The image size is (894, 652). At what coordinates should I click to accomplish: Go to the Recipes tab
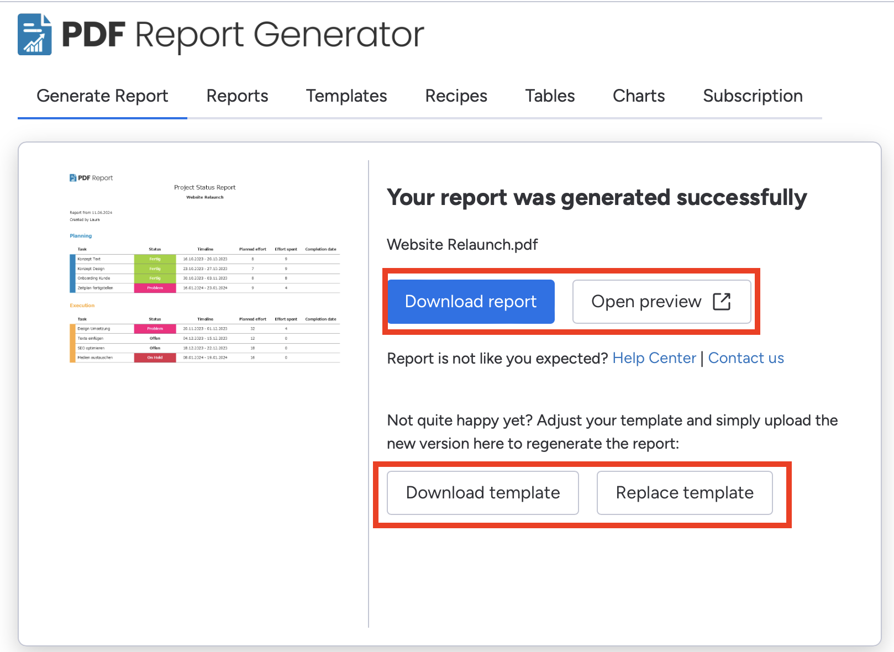pyautogui.click(x=456, y=96)
